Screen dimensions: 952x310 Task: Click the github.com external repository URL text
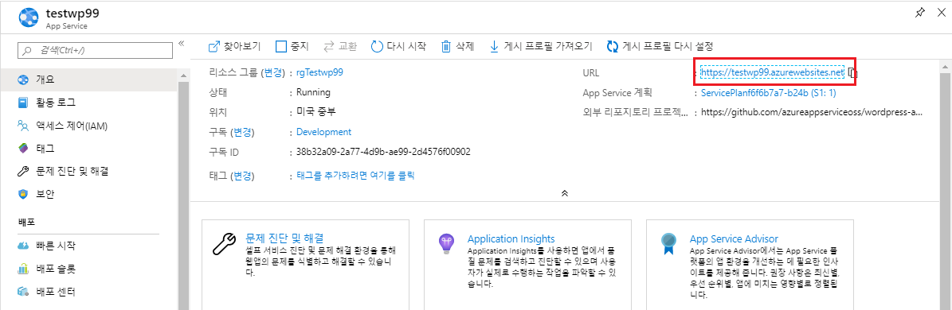tap(812, 113)
